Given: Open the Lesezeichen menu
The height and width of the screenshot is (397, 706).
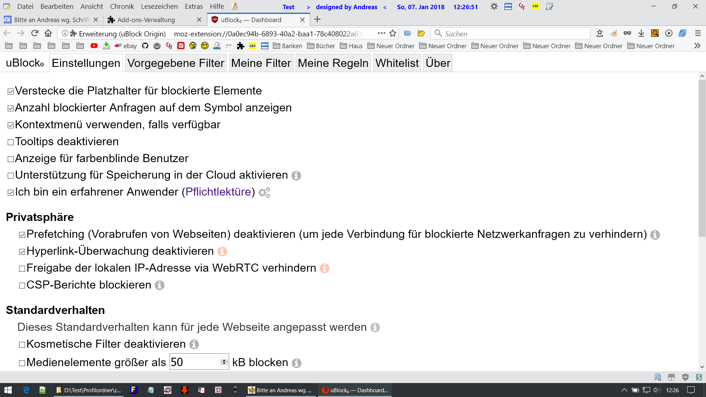Looking at the screenshot, I should (x=159, y=7).
